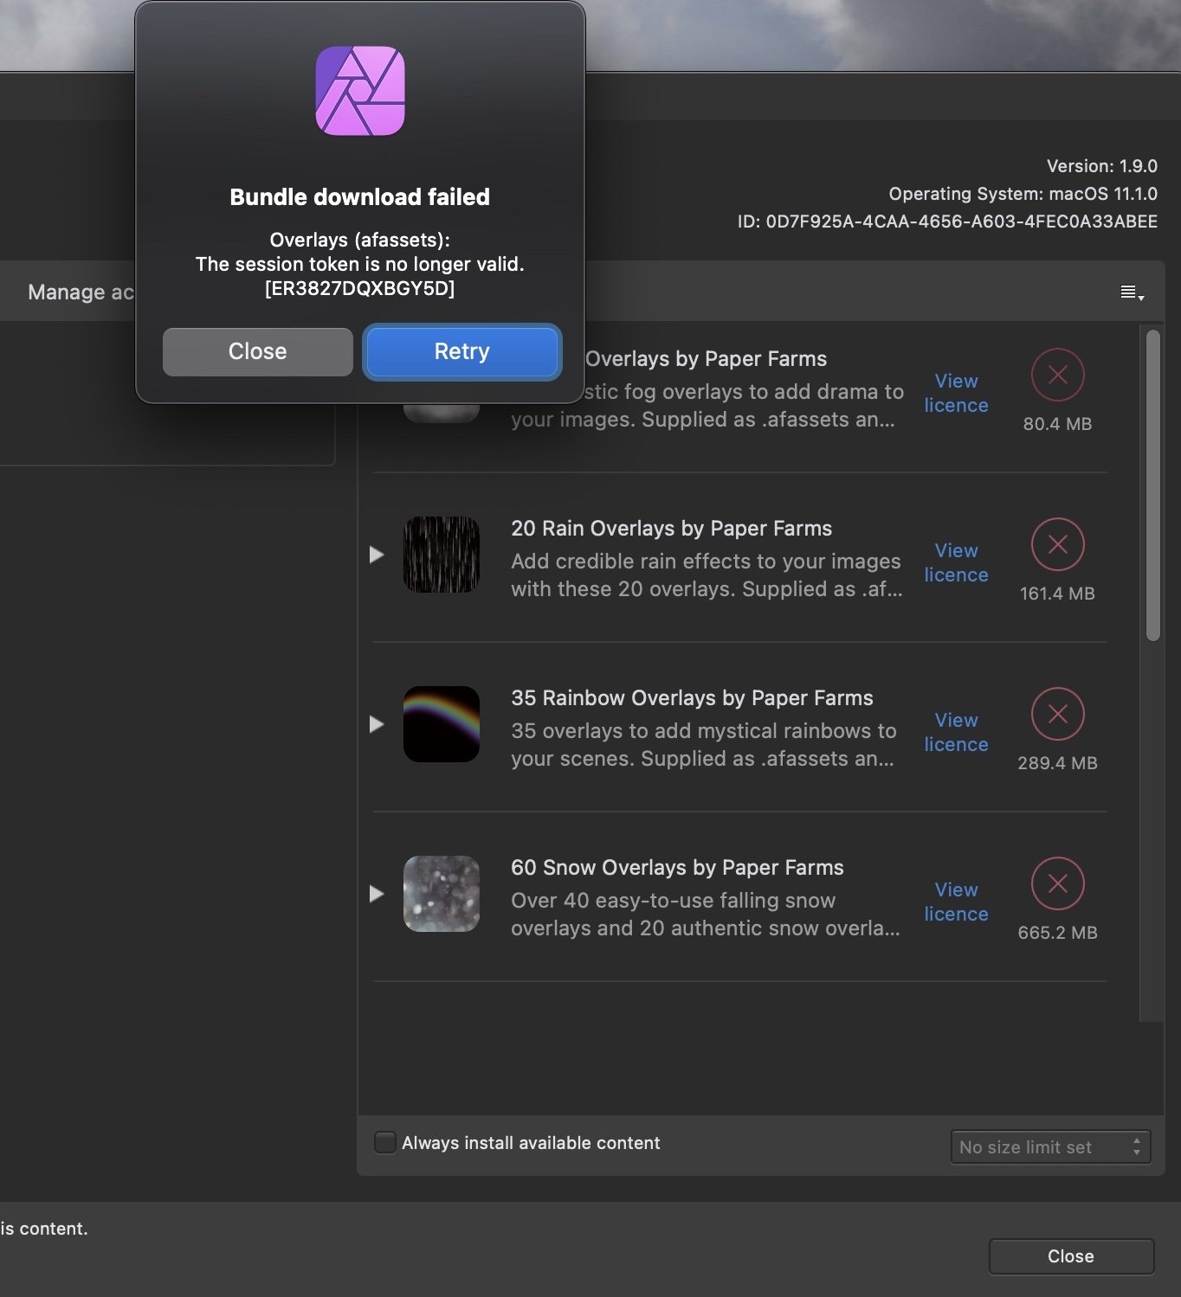The image size is (1181, 1297).
Task: Cancel the fog overlays bundle download
Action: [1056, 375]
